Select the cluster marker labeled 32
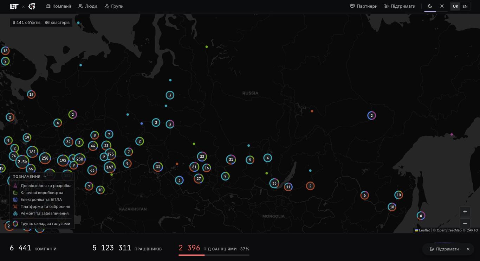 pyautogui.click(x=68, y=142)
